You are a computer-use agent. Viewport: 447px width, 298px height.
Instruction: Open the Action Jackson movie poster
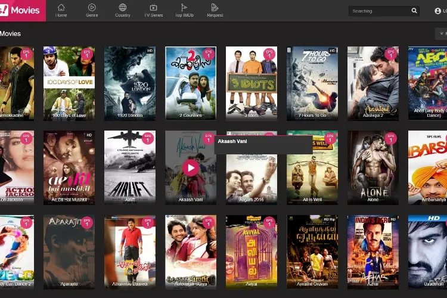point(17,167)
